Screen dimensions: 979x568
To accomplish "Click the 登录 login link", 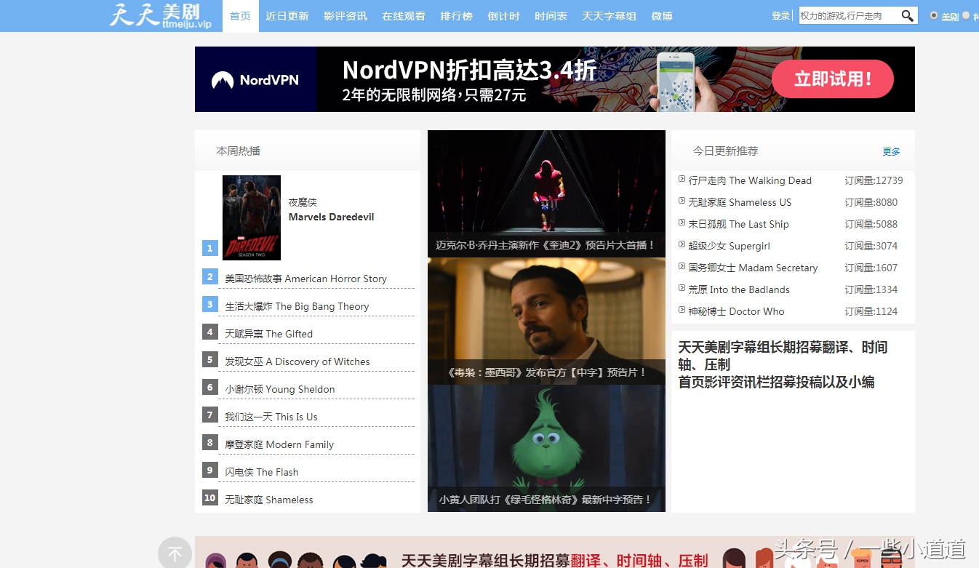I will pos(780,15).
